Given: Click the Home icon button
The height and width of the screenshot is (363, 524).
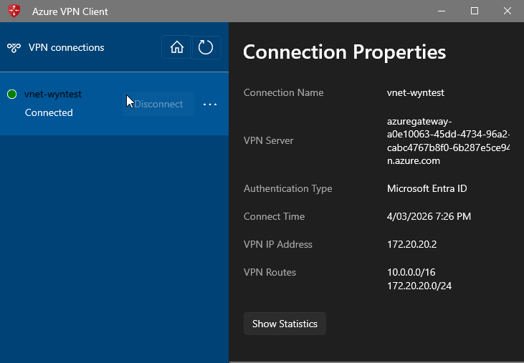Looking at the screenshot, I should pyautogui.click(x=176, y=48).
